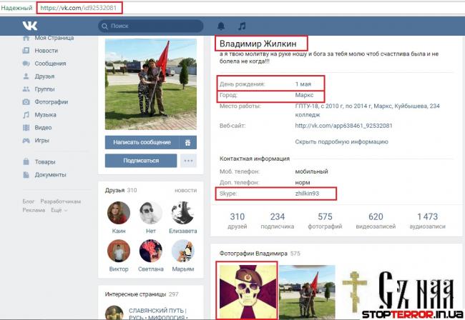Open the music note icon in header

(242, 26)
